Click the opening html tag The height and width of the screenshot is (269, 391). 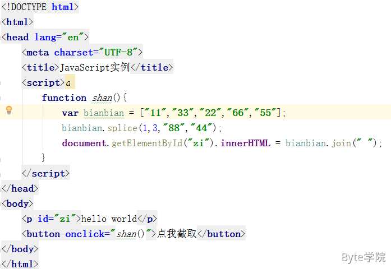(17, 22)
